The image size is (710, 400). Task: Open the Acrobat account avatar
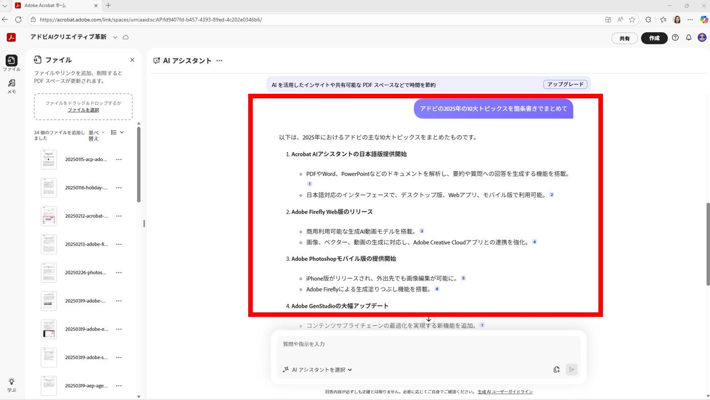[x=702, y=38]
